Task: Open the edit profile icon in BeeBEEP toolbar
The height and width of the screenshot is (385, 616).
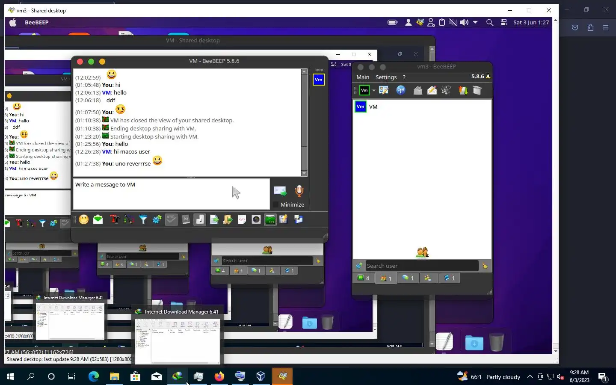Action: [x=384, y=90]
